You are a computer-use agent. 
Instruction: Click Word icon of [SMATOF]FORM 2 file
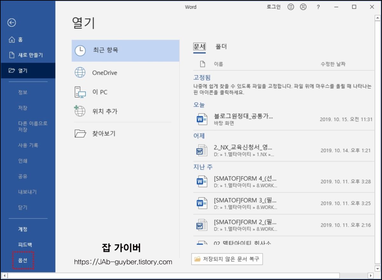202,225
